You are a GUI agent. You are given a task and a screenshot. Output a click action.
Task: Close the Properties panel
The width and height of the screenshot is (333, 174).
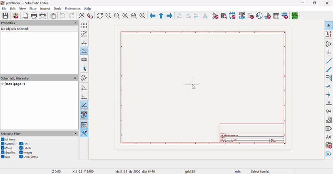[x=75, y=23]
